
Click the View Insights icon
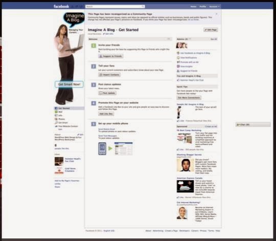coord(178,67)
